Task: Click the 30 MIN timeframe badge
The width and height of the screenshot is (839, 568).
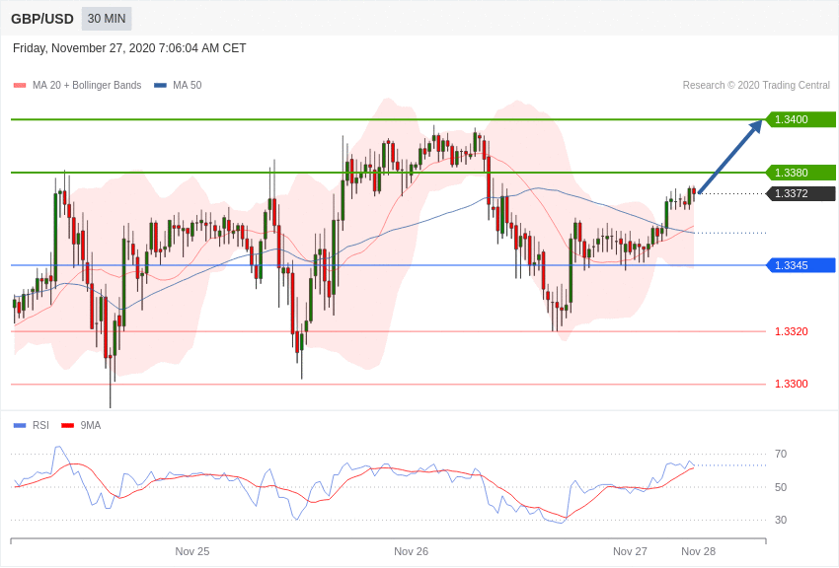Action: pyautogui.click(x=107, y=19)
